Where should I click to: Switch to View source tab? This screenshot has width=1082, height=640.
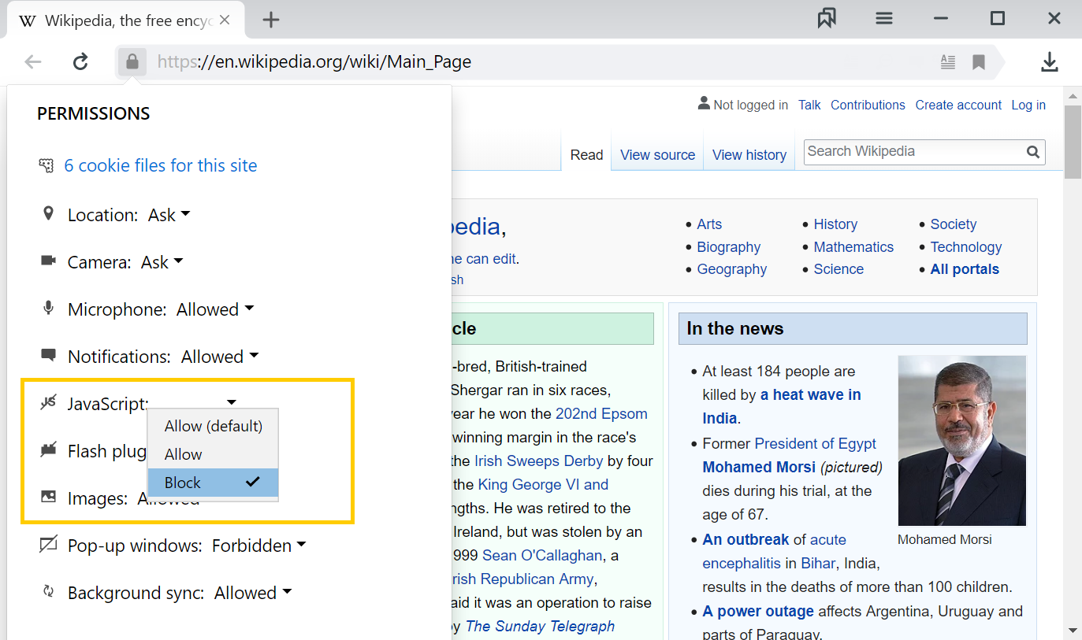[657, 155]
